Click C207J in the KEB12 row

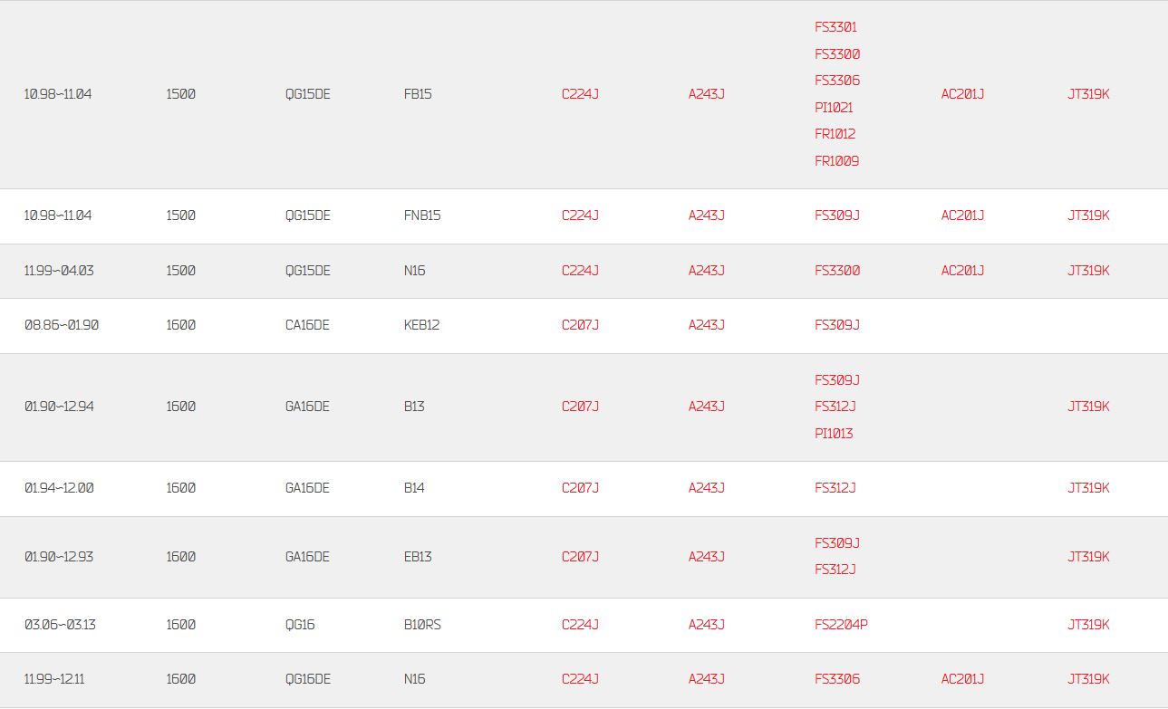[x=580, y=325]
